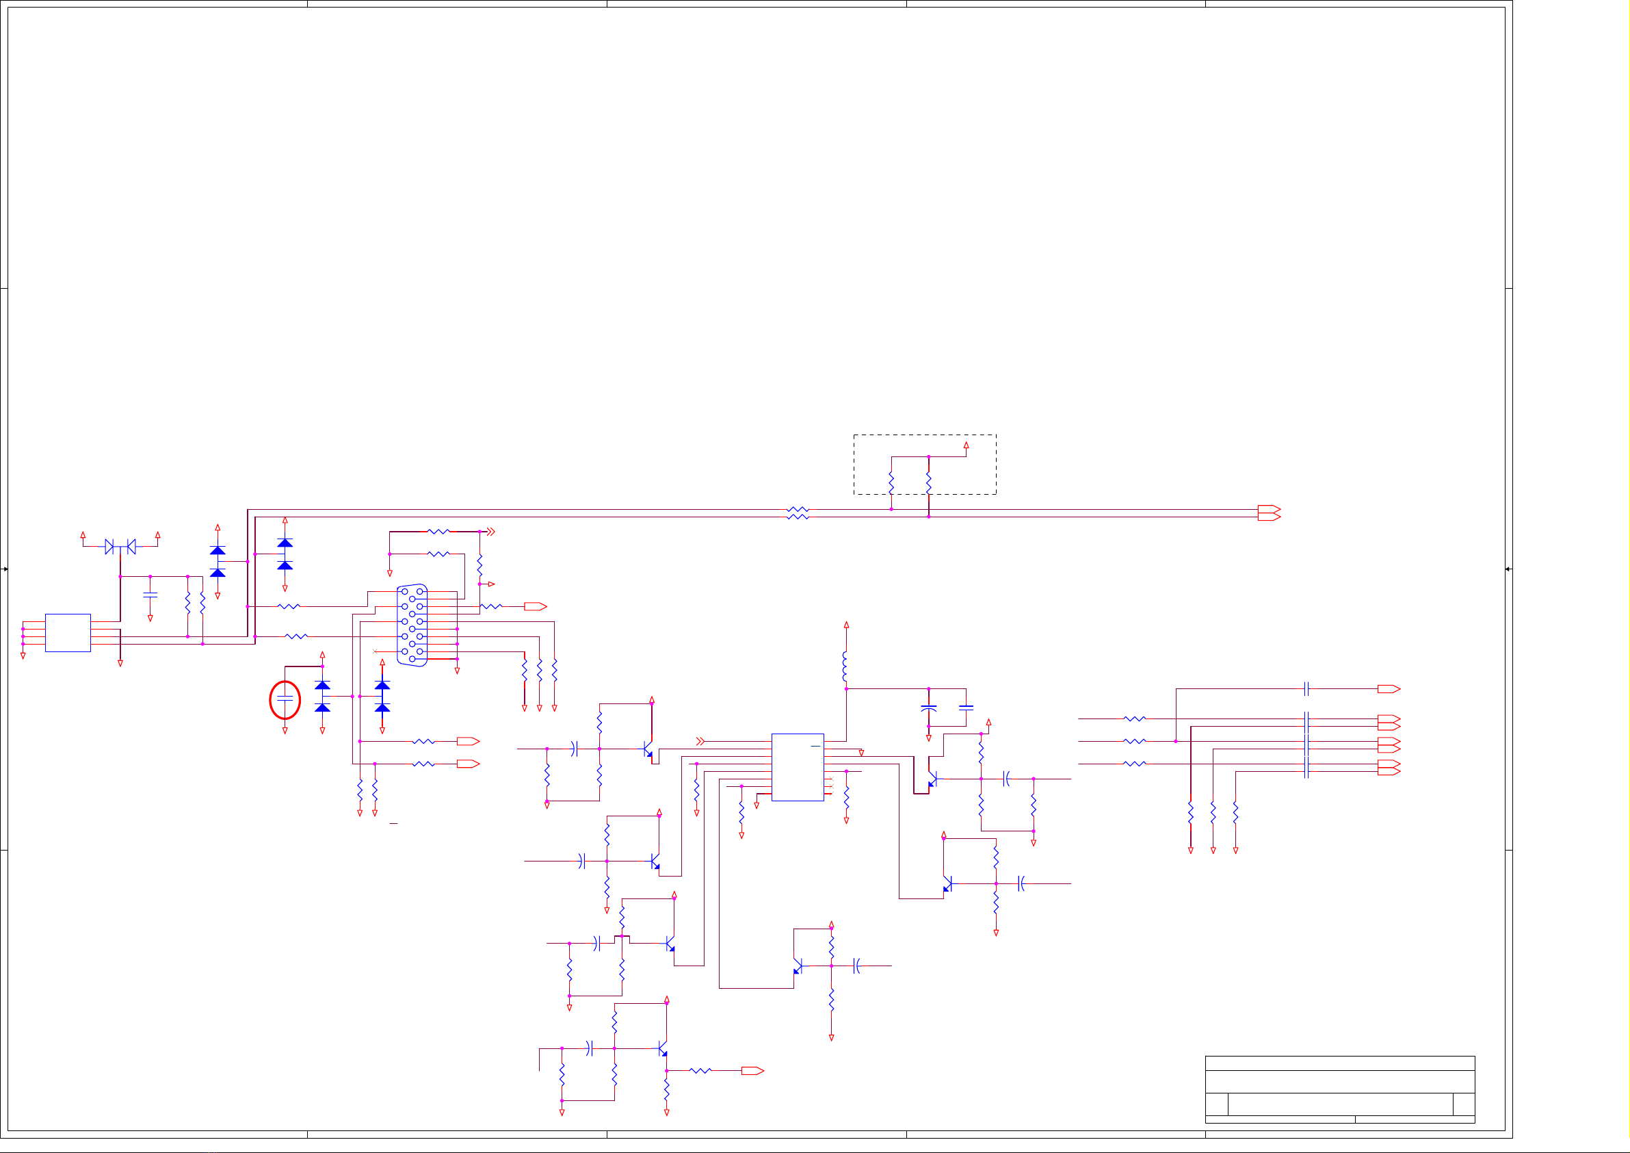Select the large IC rectangle in the schematic's center
Image resolution: width=1630 pixels, height=1153 pixels.
coord(798,767)
